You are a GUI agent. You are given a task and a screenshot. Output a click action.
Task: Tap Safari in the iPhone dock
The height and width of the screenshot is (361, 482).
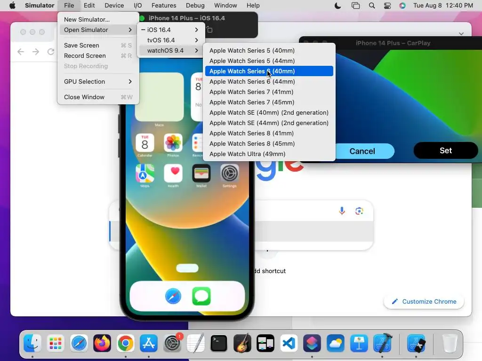pos(173,296)
